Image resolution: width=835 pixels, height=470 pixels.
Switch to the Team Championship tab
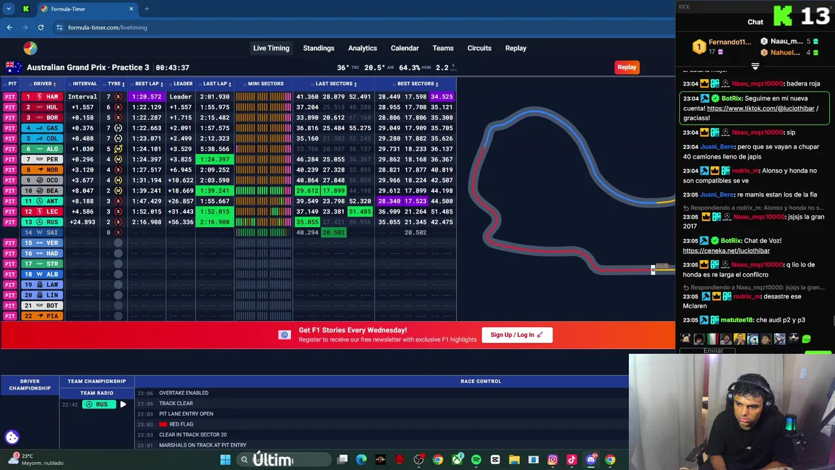[x=97, y=381]
